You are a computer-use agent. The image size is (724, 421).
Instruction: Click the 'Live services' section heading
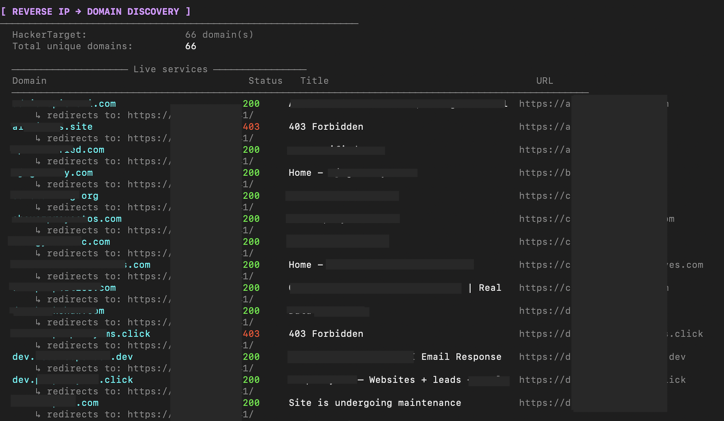tap(170, 69)
